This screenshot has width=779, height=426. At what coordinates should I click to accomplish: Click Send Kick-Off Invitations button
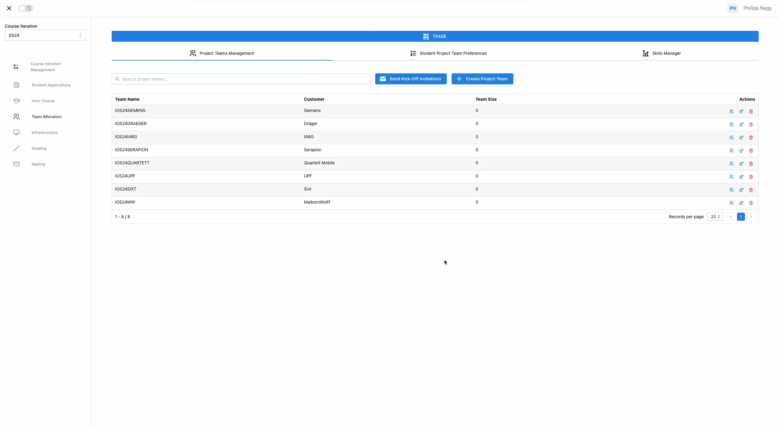click(410, 79)
